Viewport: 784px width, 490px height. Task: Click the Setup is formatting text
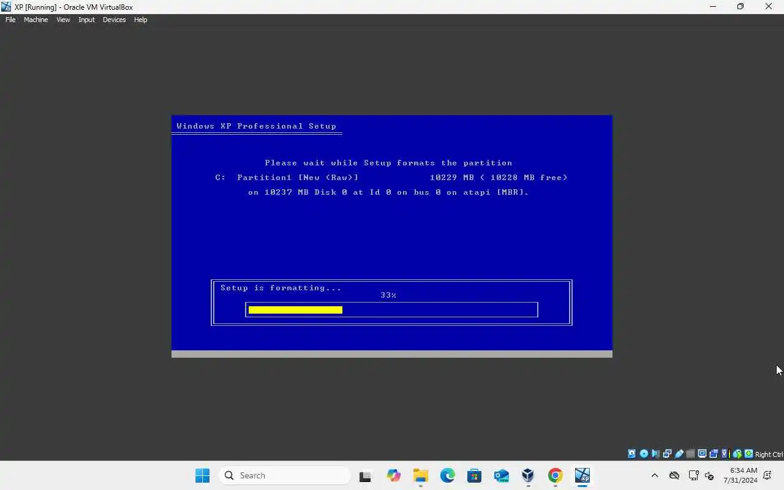coord(281,288)
